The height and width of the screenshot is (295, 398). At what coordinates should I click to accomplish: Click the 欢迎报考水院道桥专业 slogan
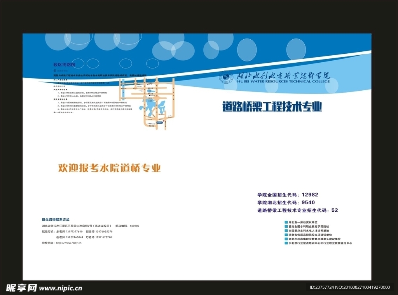tap(110, 168)
